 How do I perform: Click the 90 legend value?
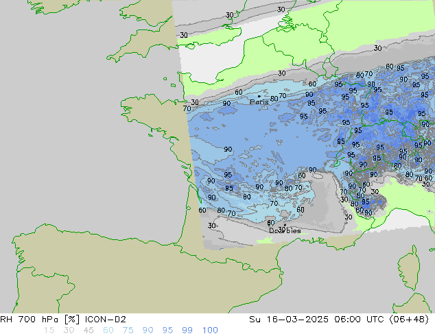[x=149, y=330]
